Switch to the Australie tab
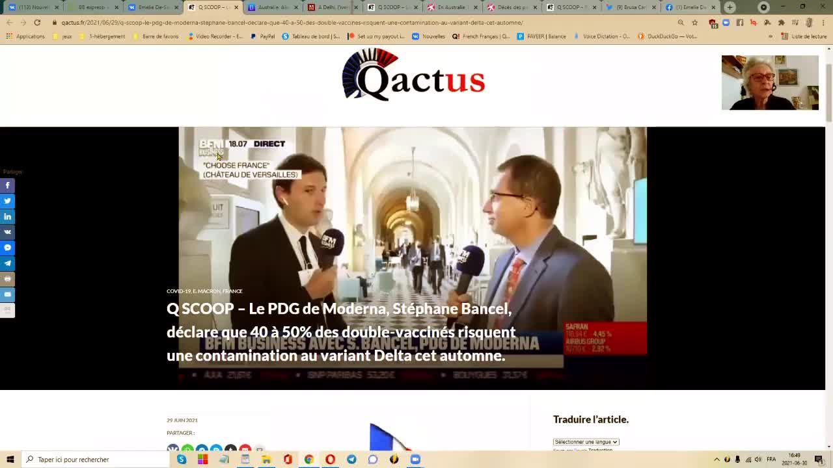 (272, 7)
